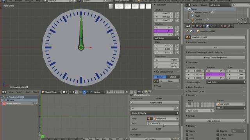The image size is (250, 140).
Task: Open the Object Mode dropdown
Action: tap(51, 92)
